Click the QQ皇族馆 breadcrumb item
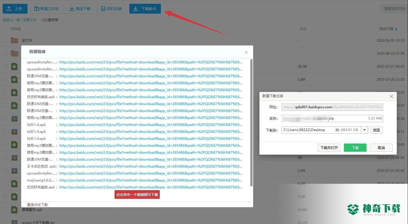This screenshot has width=408, height=224. point(50,20)
